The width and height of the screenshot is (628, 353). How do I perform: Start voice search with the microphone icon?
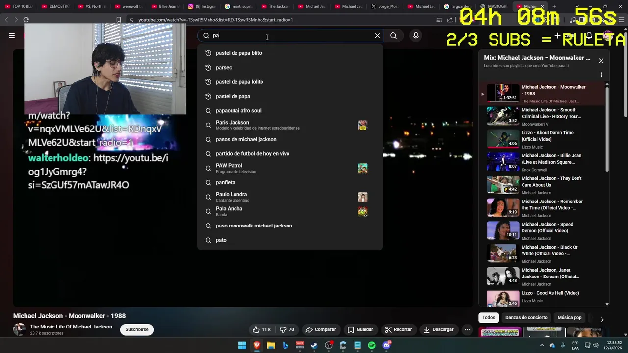click(x=416, y=36)
